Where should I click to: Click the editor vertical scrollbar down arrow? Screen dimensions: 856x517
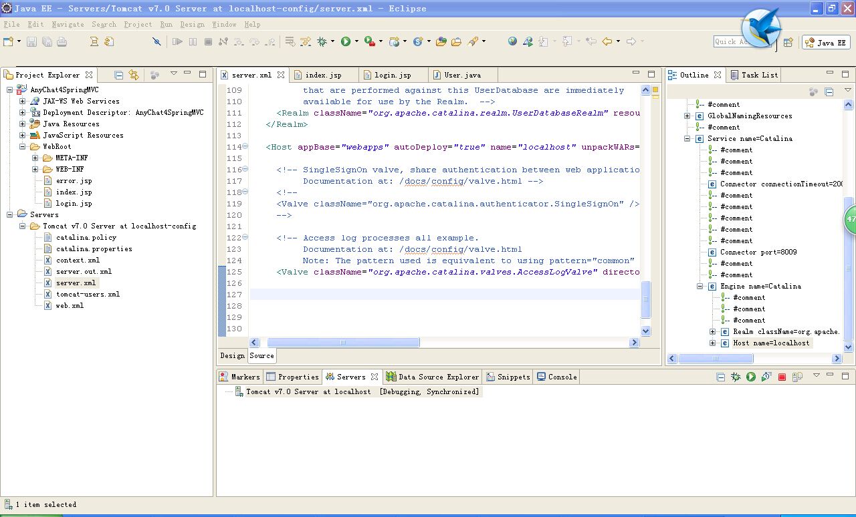645,331
